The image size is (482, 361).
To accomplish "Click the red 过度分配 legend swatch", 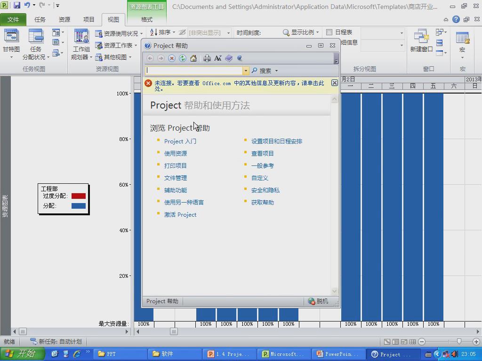I will (x=79, y=196).
